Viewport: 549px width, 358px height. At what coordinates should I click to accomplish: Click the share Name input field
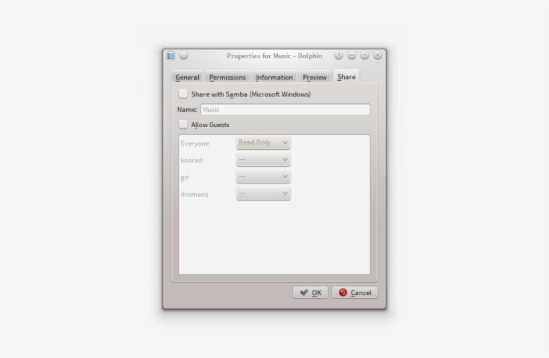285,109
